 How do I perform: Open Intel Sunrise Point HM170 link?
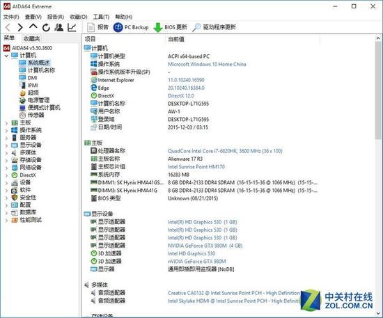point(196,167)
